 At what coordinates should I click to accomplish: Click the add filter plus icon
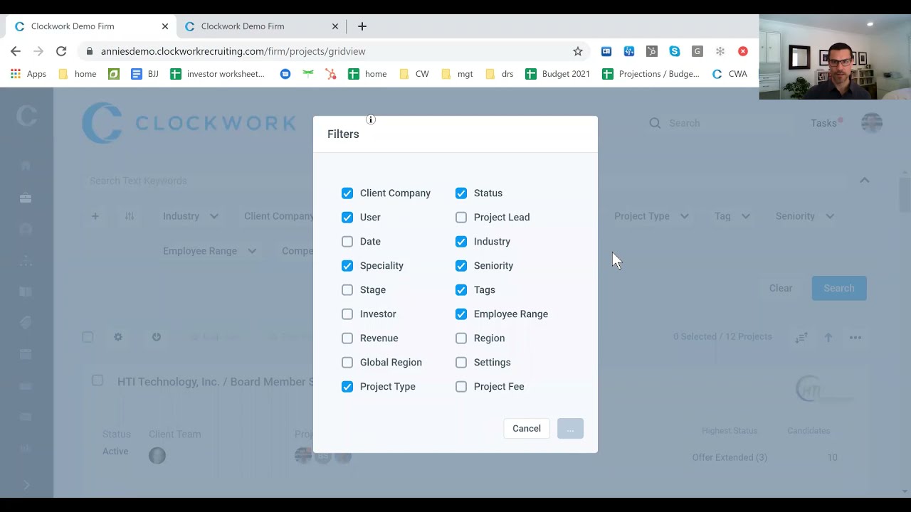[x=95, y=216]
